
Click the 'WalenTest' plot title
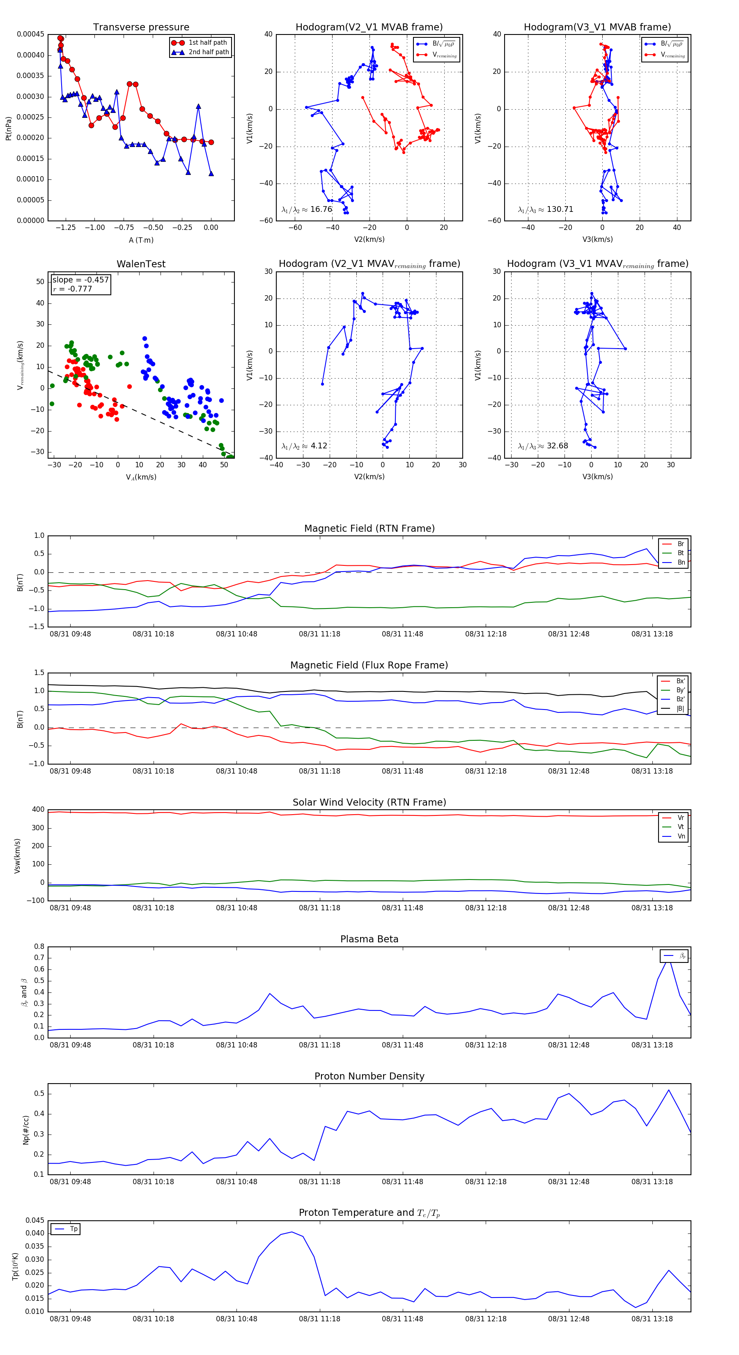141,264
